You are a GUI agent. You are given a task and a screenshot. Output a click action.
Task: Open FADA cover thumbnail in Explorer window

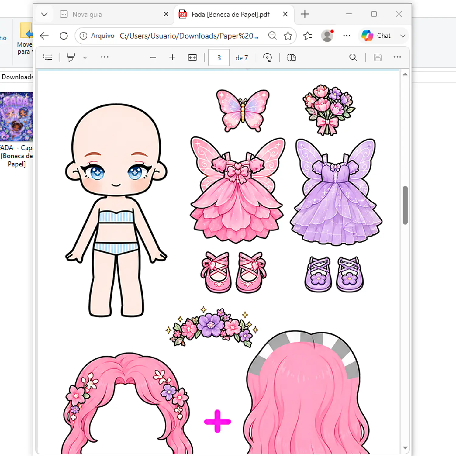17,117
